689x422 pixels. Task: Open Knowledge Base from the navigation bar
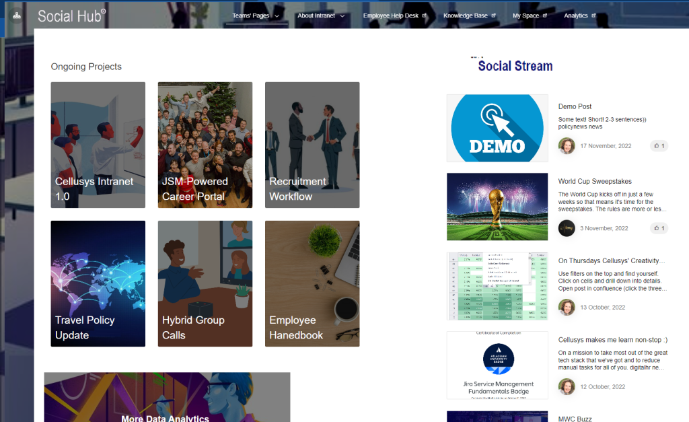tap(469, 15)
